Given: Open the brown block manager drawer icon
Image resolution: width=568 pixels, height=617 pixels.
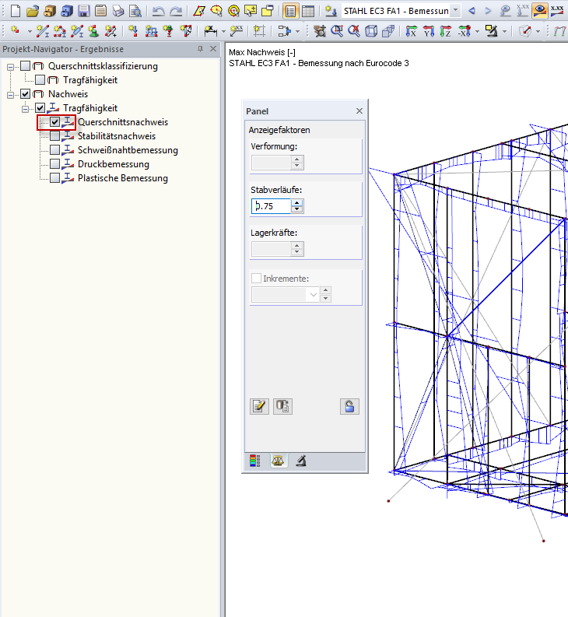Looking at the screenshot, I should pos(50,11).
